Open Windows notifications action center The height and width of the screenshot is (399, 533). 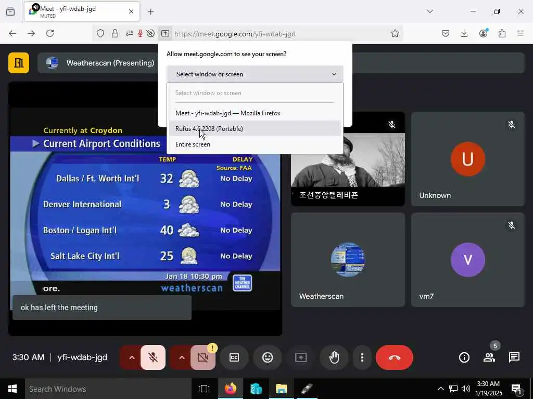coord(516,389)
